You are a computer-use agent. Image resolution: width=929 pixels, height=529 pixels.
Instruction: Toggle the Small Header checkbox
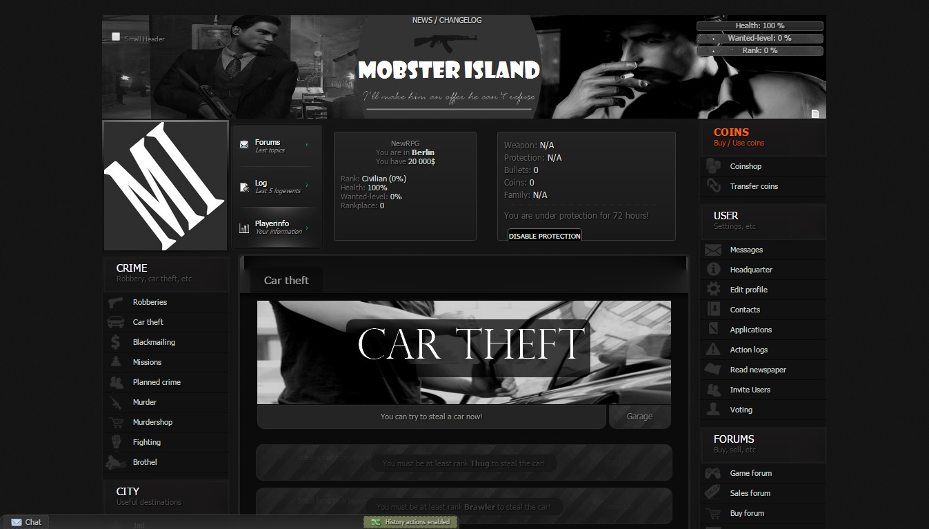116,37
